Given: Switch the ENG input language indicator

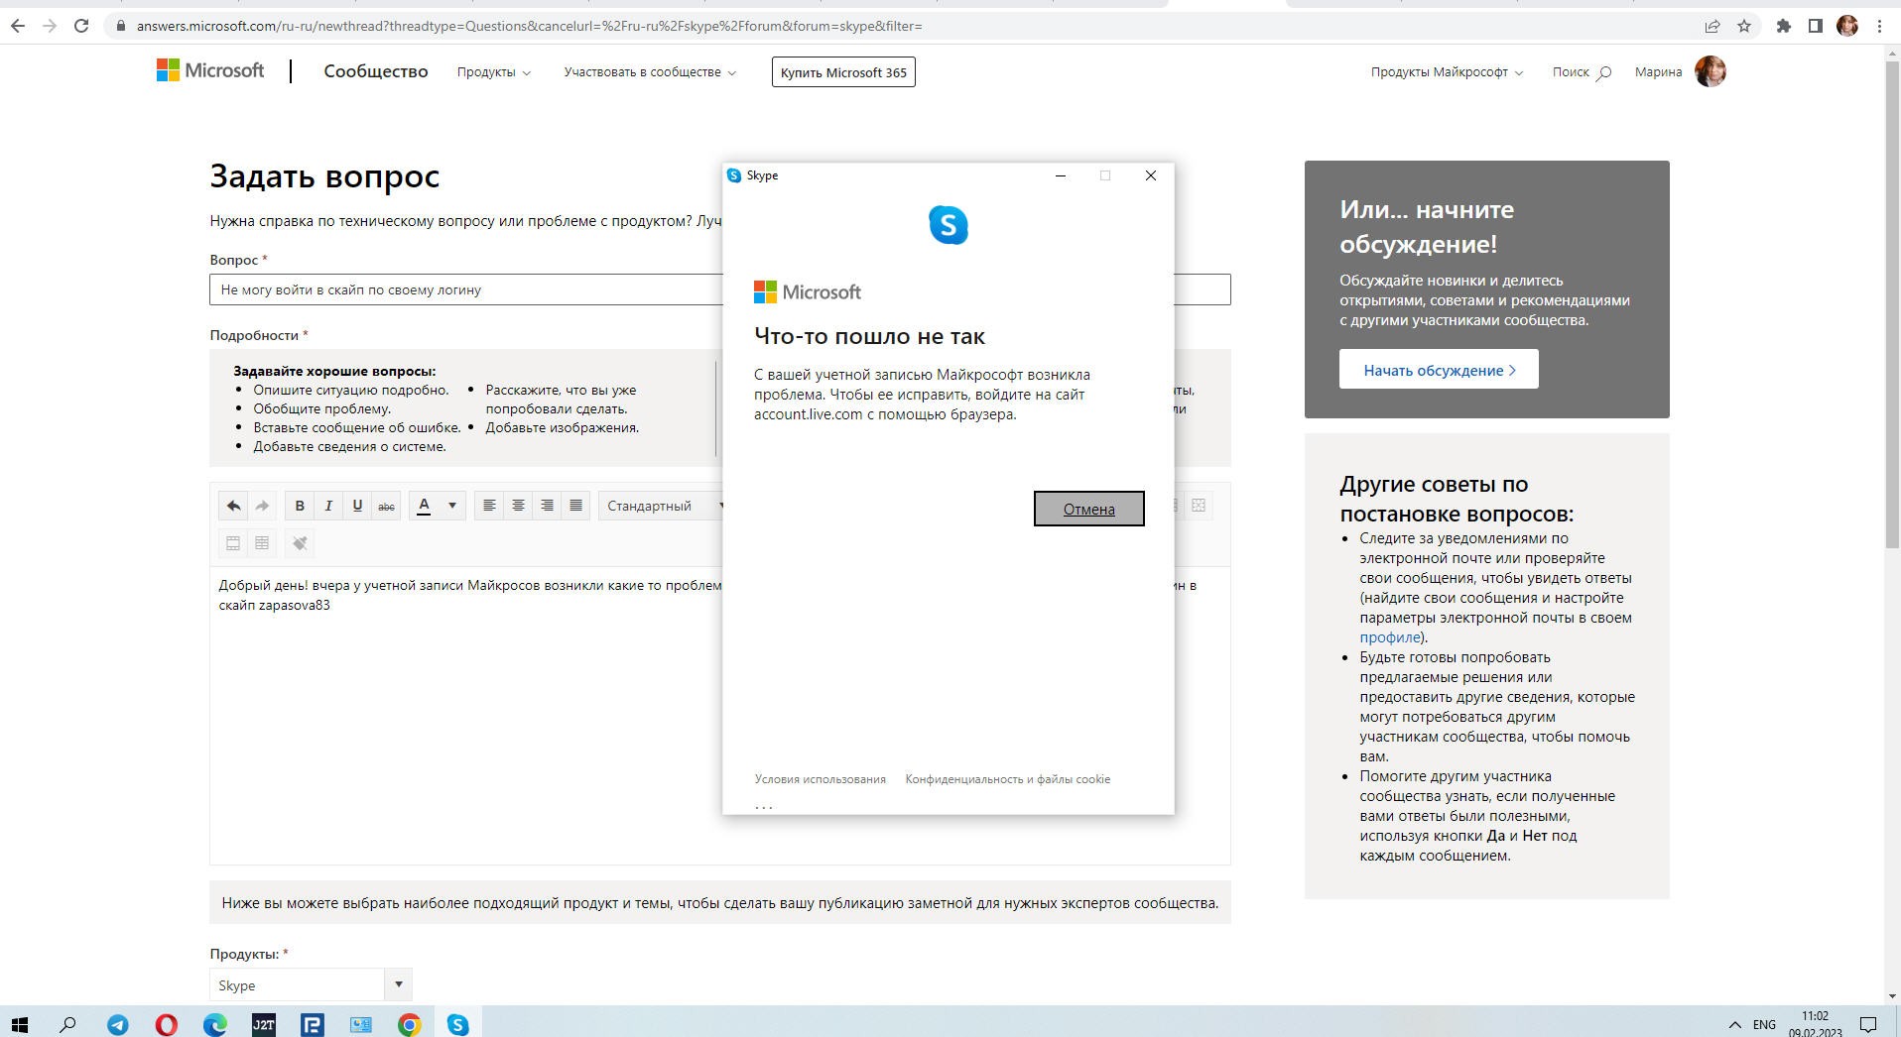Looking at the screenshot, I should 1764,1024.
